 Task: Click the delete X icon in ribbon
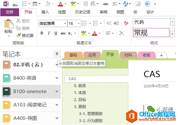pyautogui.click(x=121, y=33)
